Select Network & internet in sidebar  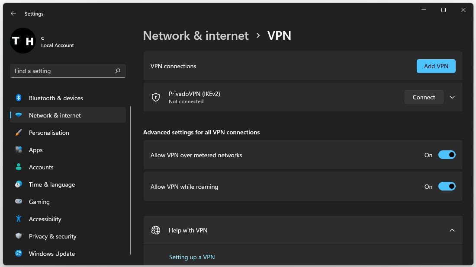55,115
